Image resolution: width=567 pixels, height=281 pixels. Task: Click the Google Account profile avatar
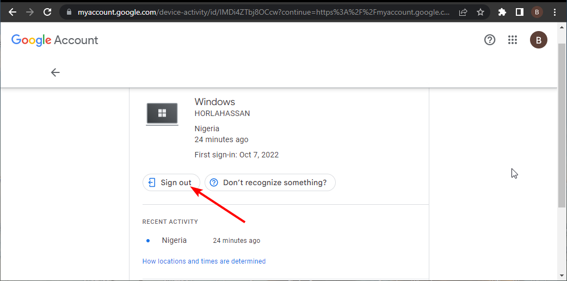click(x=539, y=40)
